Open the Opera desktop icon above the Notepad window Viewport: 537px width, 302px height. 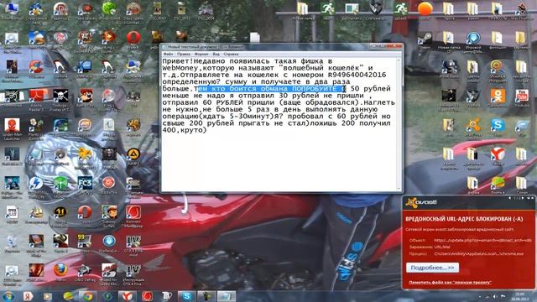pos(133,37)
